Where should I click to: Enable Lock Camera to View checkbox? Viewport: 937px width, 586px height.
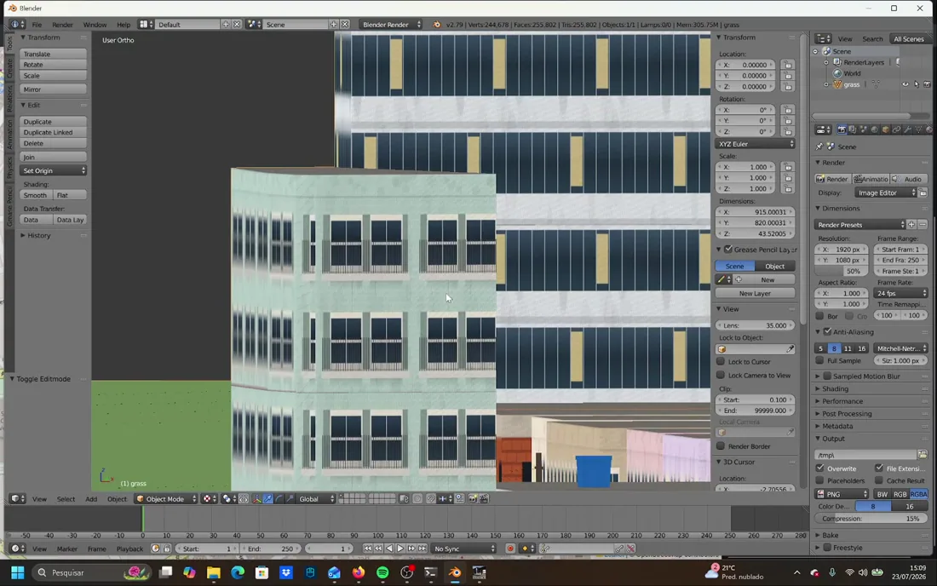pos(721,375)
